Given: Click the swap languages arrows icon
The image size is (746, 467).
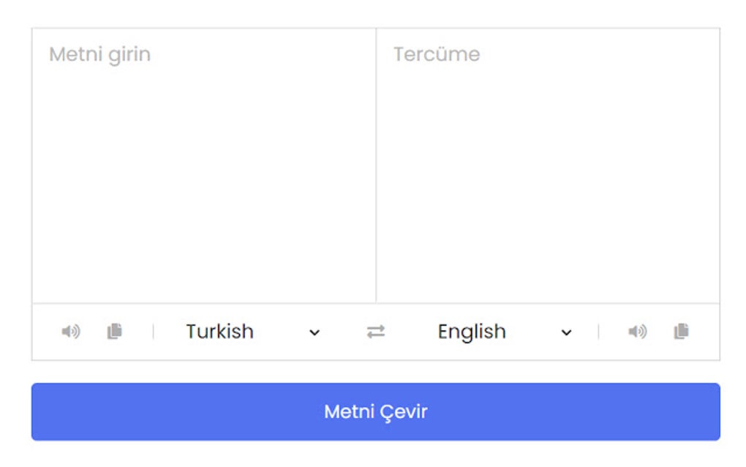Looking at the screenshot, I should coord(377,332).
